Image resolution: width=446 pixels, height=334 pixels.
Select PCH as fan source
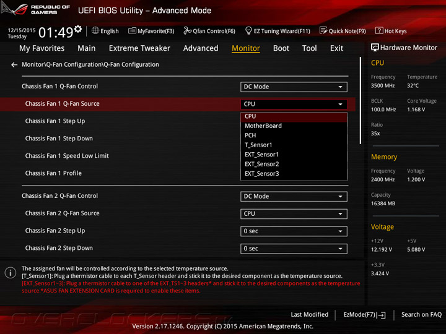coord(294,135)
